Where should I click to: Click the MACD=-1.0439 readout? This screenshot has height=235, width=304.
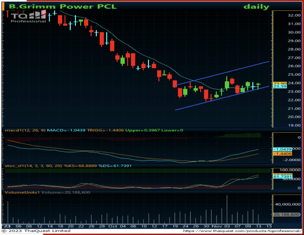(x=66, y=130)
